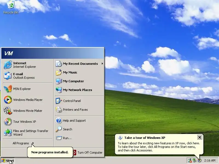Open the My Music folder icon
Viewport: 219px width, 164px height.
pyautogui.click(x=59, y=72)
